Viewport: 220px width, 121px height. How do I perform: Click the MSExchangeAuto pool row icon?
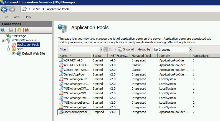pos(61,79)
